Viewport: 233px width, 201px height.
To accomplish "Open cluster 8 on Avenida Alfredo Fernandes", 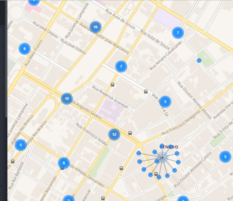I will coord(64,163).
